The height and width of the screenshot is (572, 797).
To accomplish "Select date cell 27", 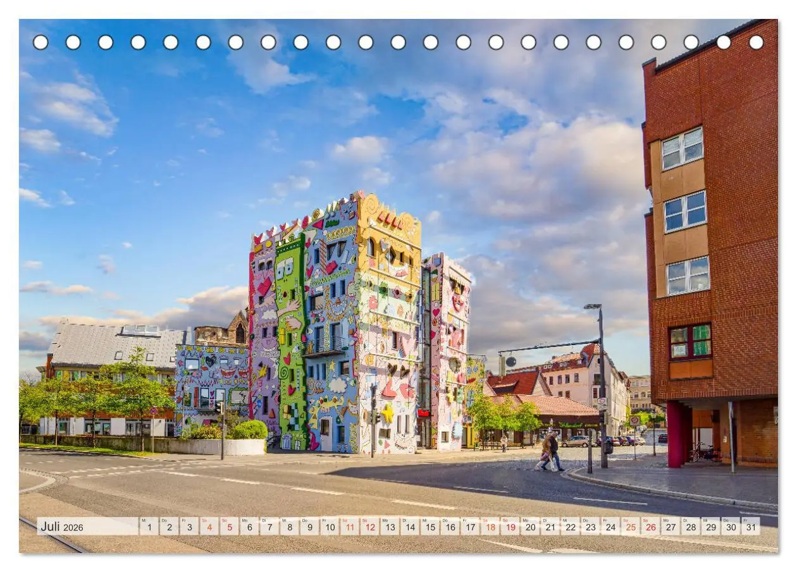I will coord(670,526).
